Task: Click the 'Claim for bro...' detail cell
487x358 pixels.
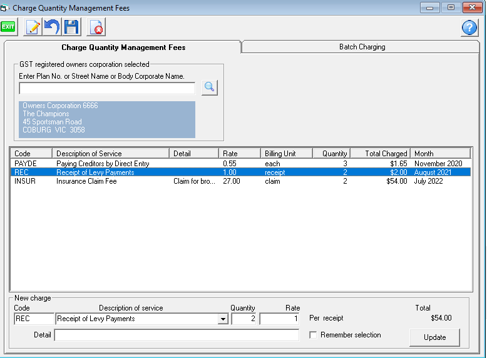Action: tap(194, 181)
